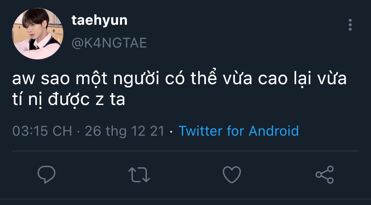371x205 pixels.
Task: Click the tweet's first line of text
Action: (x=179, y=78)
